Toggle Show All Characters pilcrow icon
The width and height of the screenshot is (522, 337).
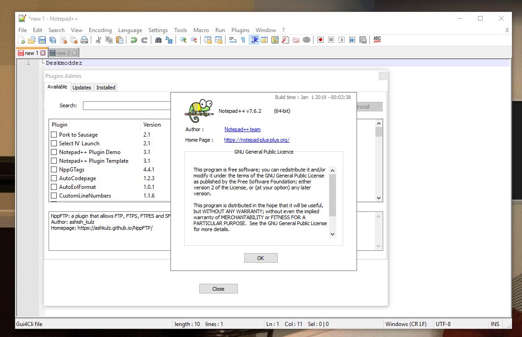point(243,40)
